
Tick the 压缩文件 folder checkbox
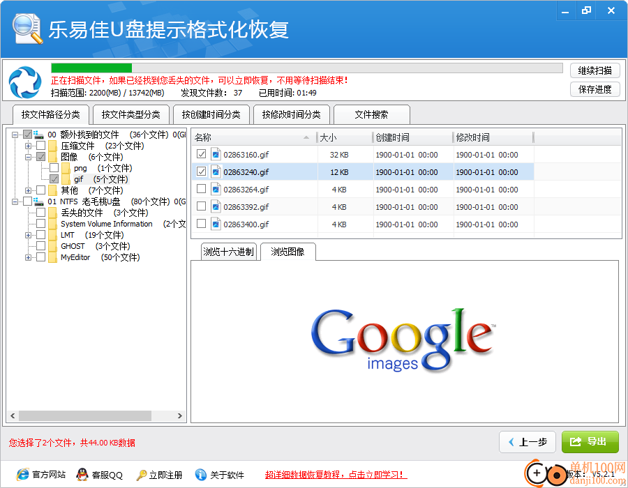41,145
